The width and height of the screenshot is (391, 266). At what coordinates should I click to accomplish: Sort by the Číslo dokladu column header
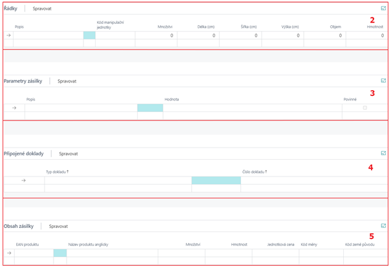click(253, 172)
